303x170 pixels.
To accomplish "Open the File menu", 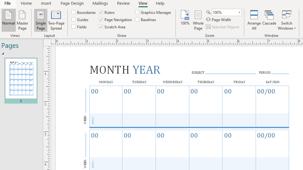I will [8, 3].
